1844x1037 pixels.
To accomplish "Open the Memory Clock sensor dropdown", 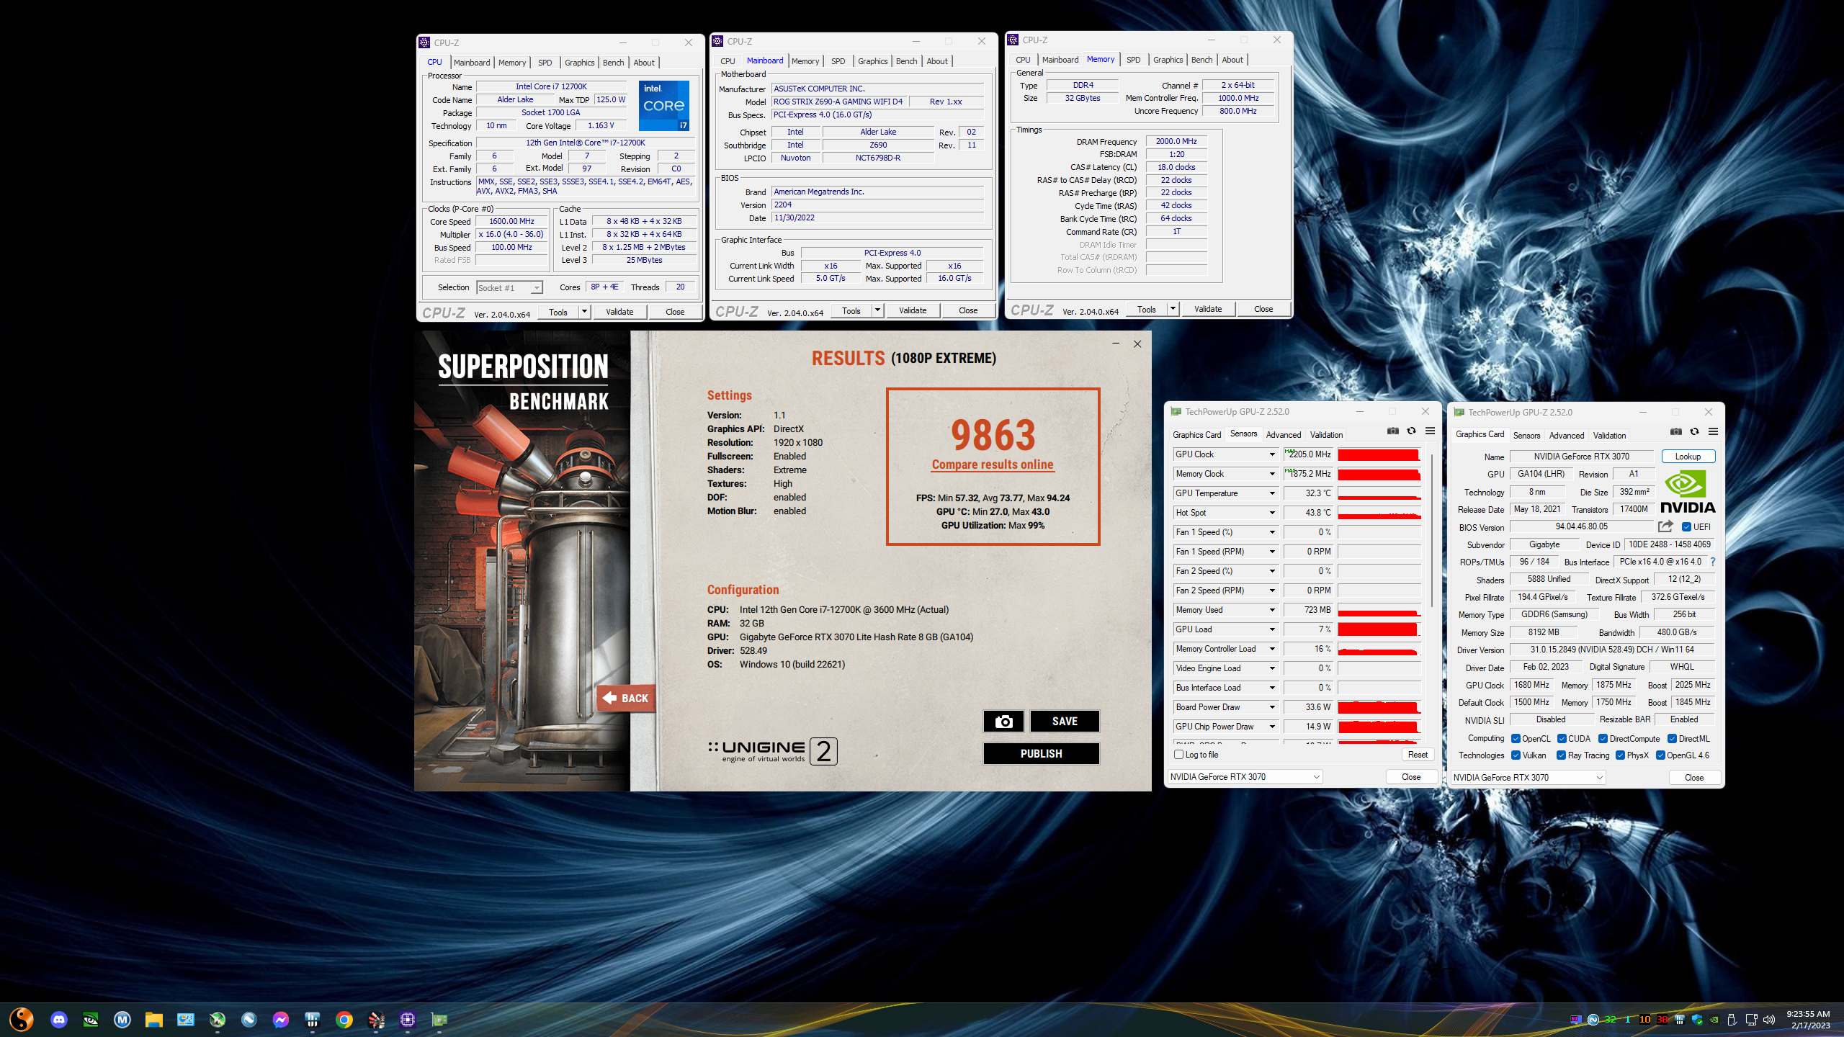I will pyautogui.click(x=1272, y=474).
